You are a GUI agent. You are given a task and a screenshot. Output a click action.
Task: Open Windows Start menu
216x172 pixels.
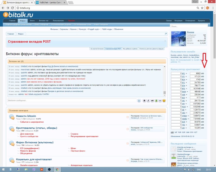4,170
